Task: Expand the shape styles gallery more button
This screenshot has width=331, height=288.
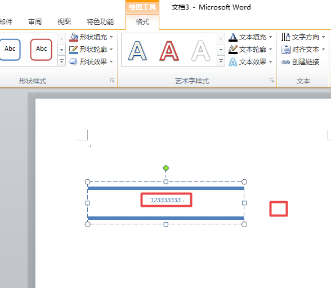Action: pos(62,61)
